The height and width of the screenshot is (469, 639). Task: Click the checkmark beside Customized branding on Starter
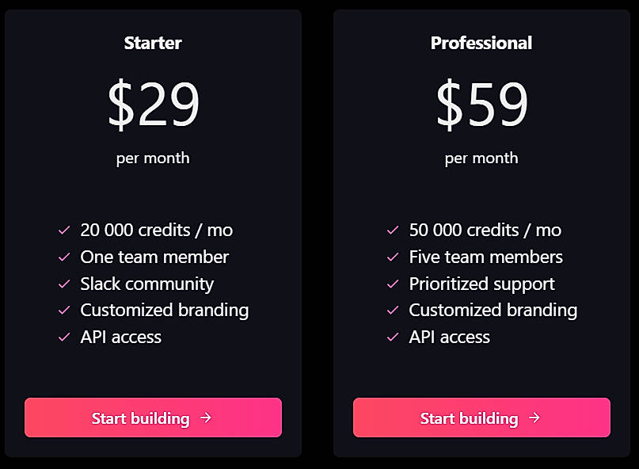(x=63, y=310)
